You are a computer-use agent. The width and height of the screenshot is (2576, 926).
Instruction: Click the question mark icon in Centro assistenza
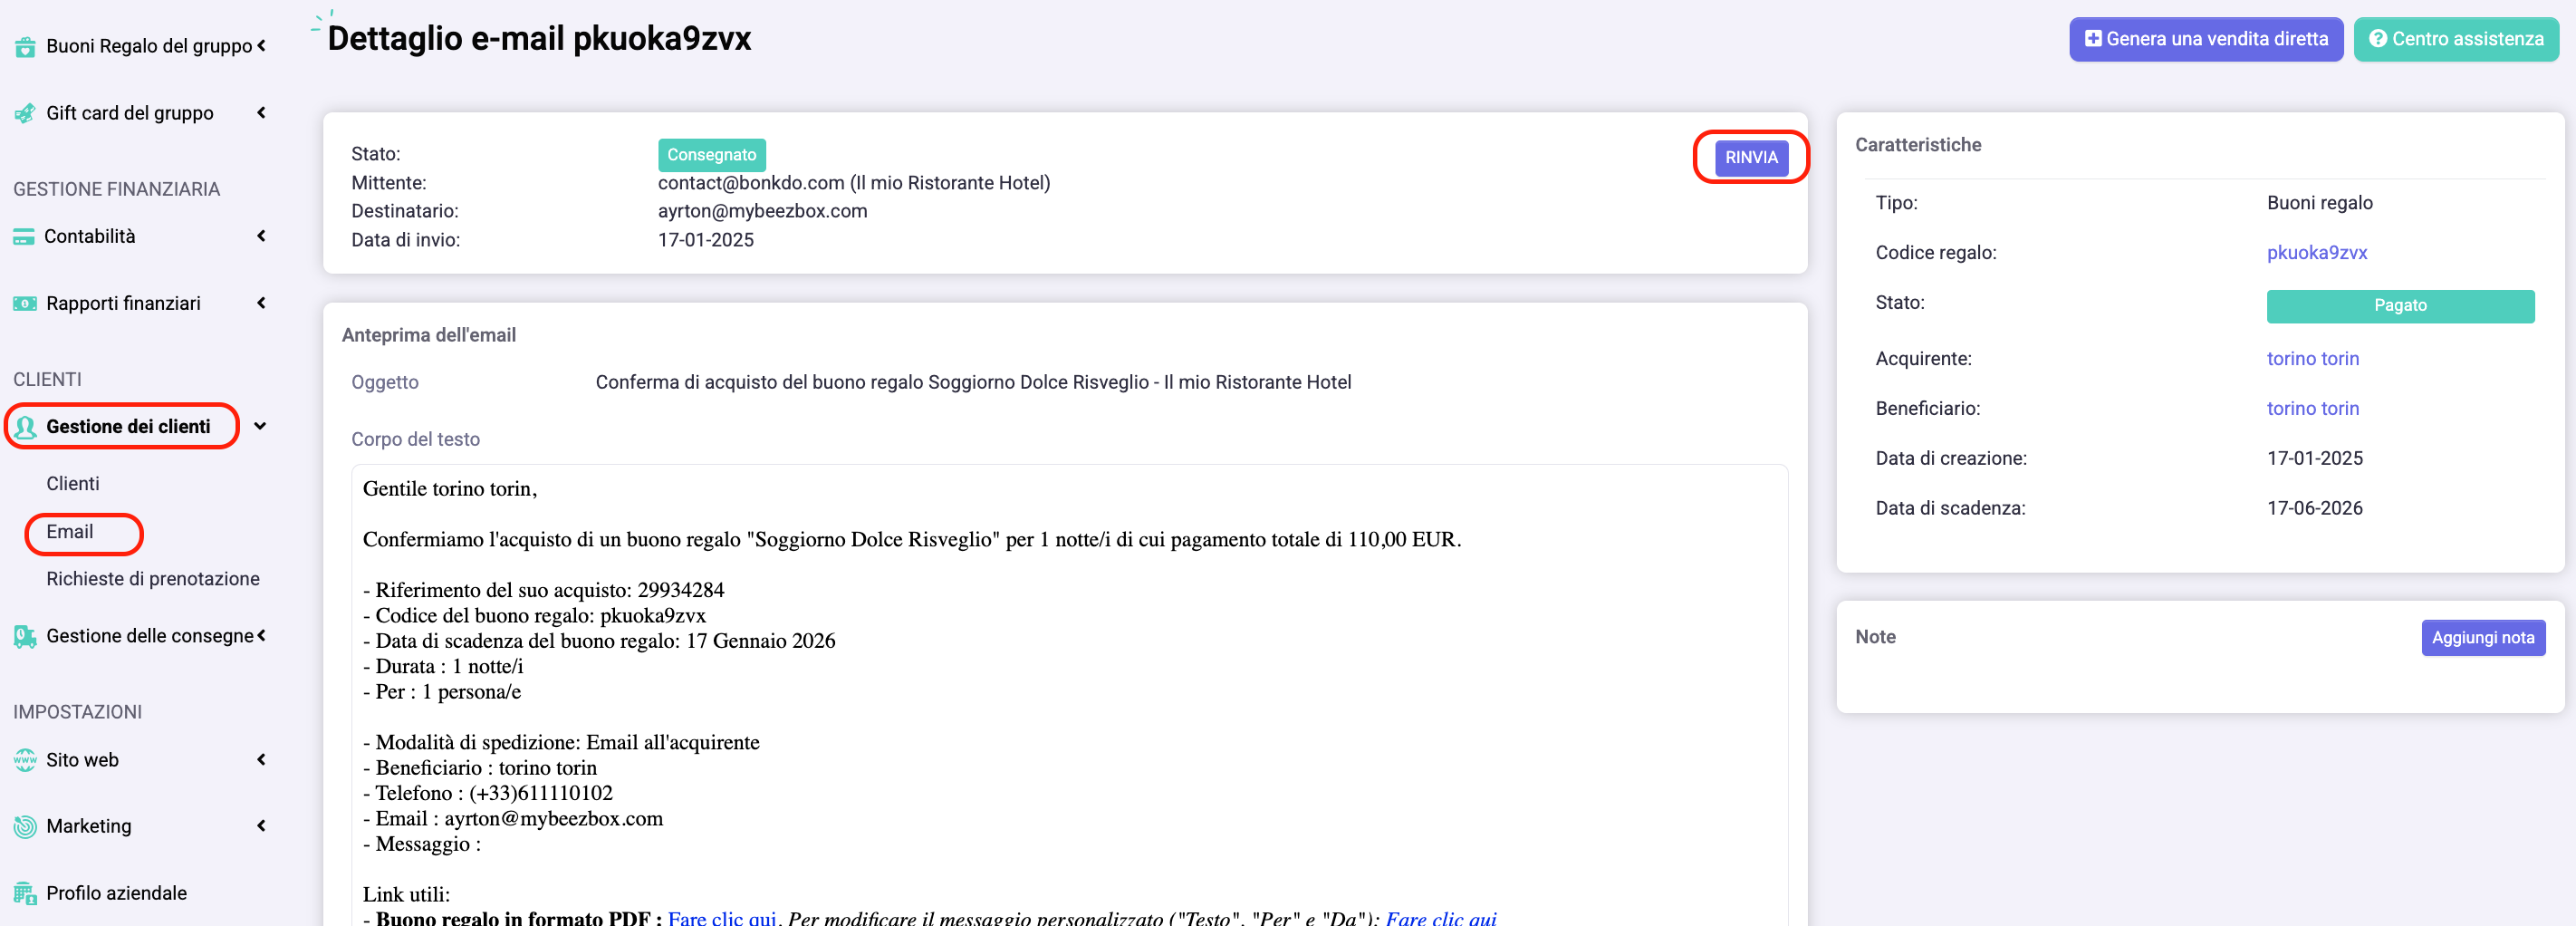click(2377, 39)
